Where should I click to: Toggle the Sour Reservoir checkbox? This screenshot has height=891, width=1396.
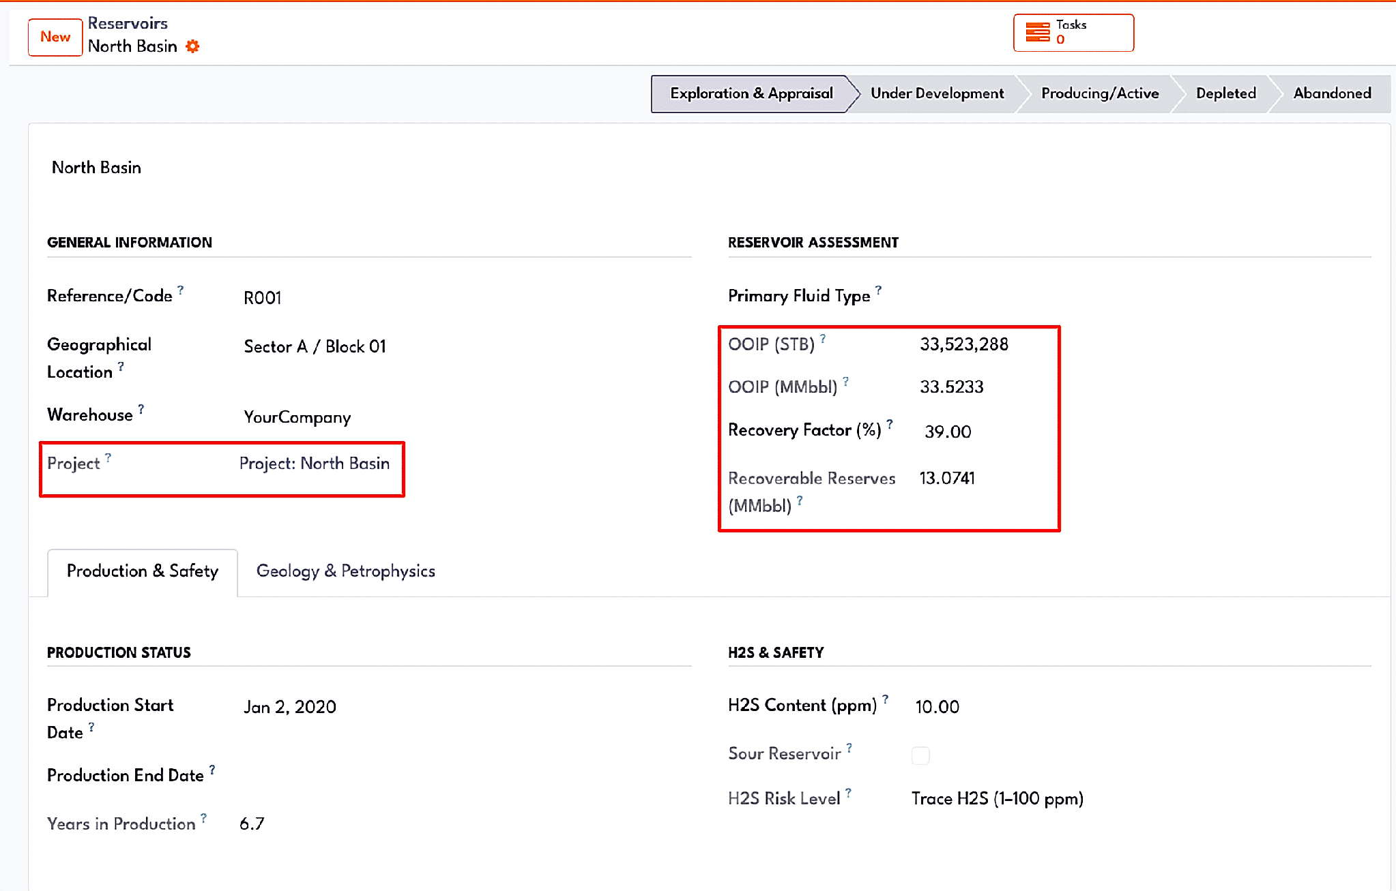coord(920,755)
